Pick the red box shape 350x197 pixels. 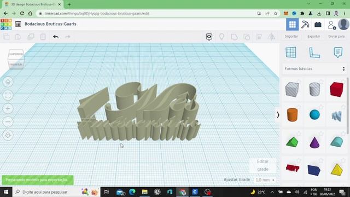pos(336,89)
